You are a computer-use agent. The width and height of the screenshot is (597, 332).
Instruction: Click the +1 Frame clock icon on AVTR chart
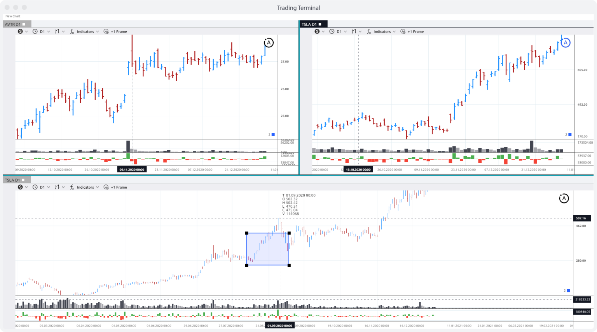click(x=105, y=31)
